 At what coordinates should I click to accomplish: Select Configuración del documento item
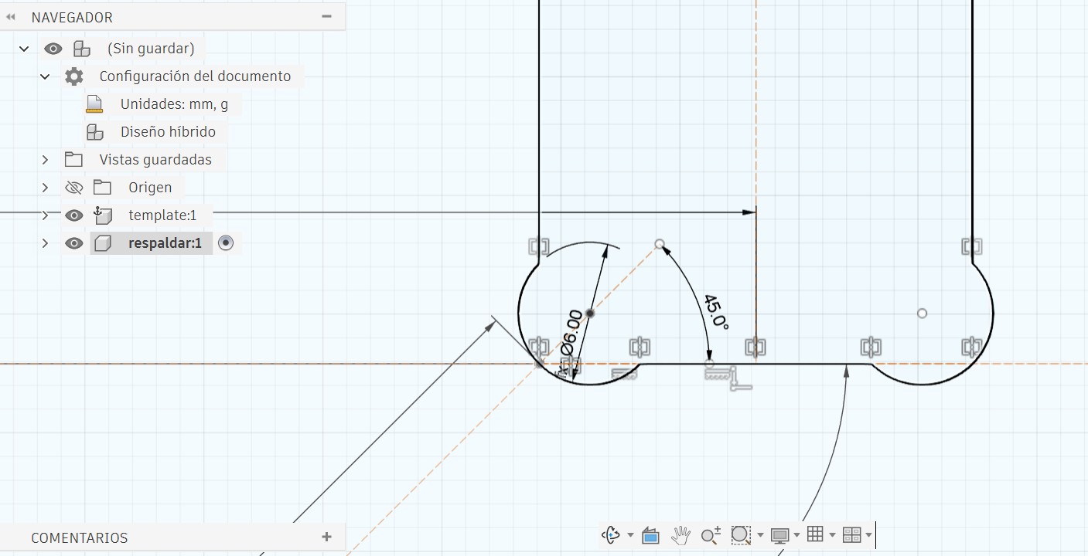[195, 76]
